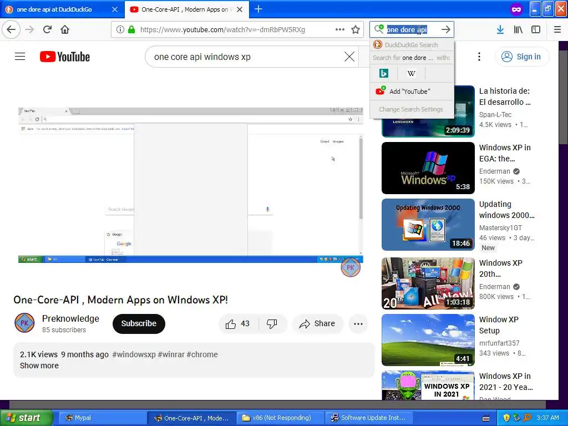This screenshot has width=568, height=426.
Task: Switch to Mypal taskbar item
Action: (x=102, y=418)
